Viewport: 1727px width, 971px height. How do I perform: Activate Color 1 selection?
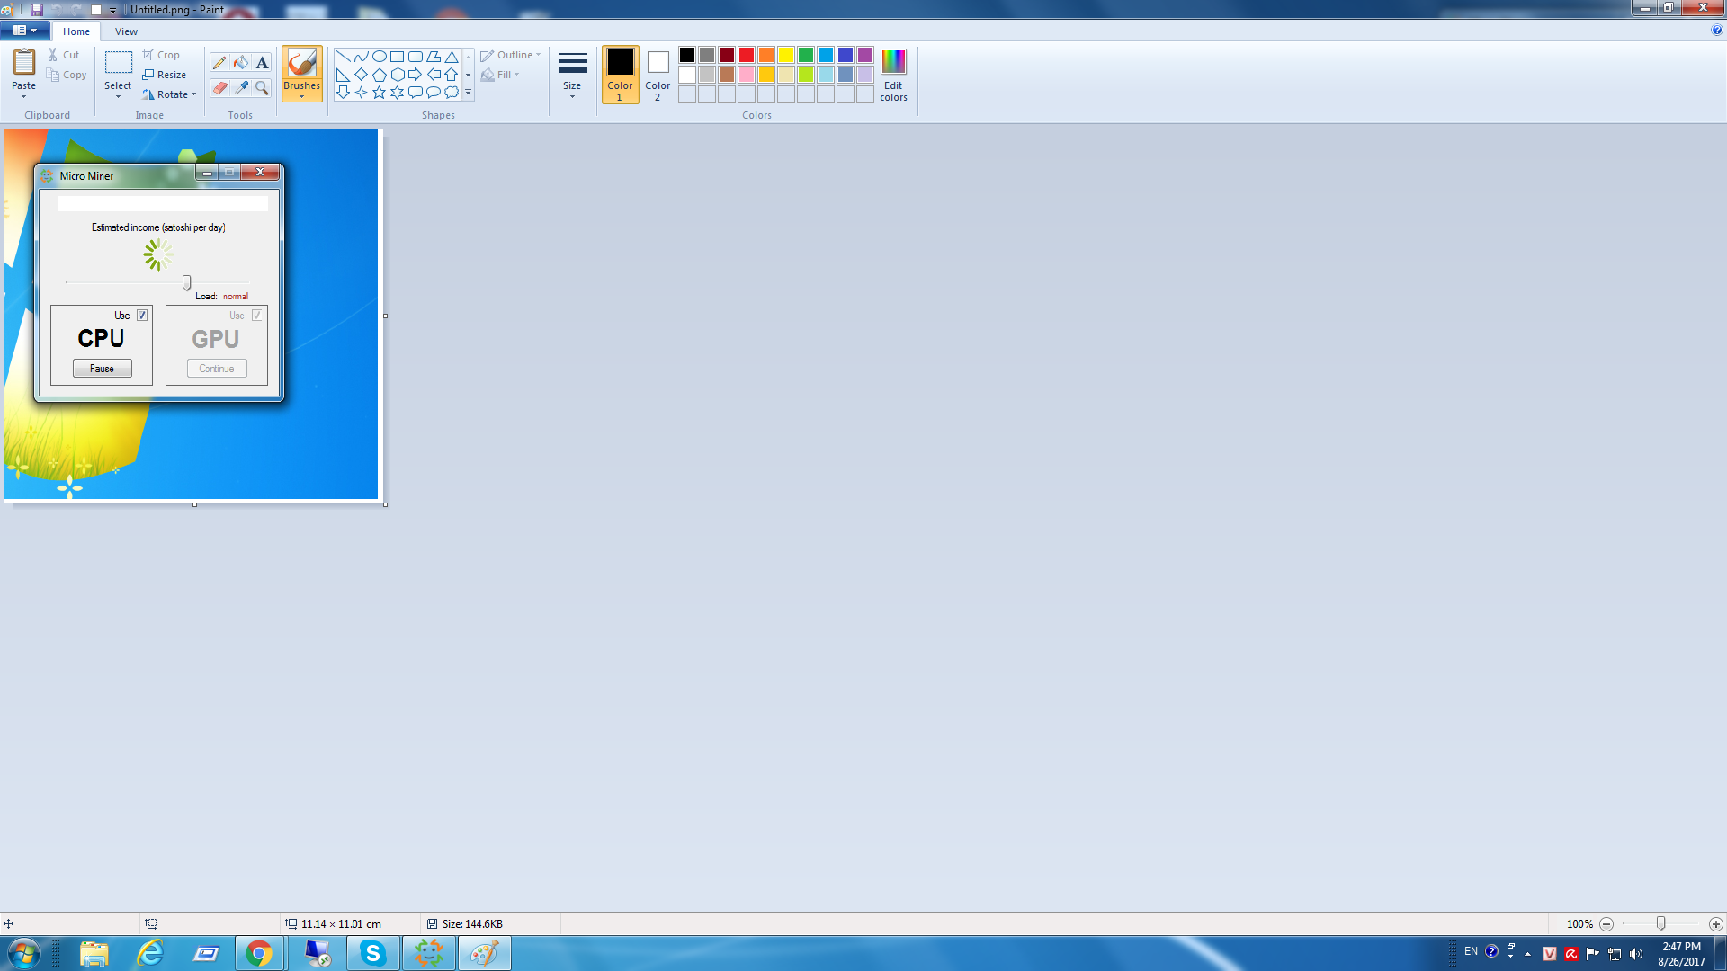620,74
